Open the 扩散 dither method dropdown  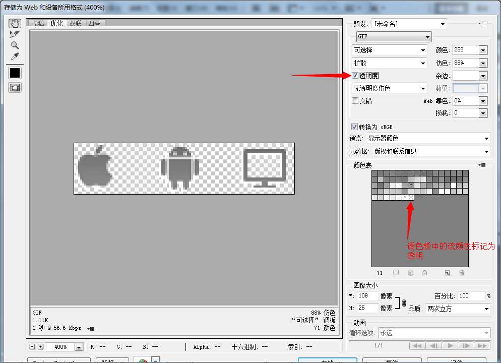[389, 63]
